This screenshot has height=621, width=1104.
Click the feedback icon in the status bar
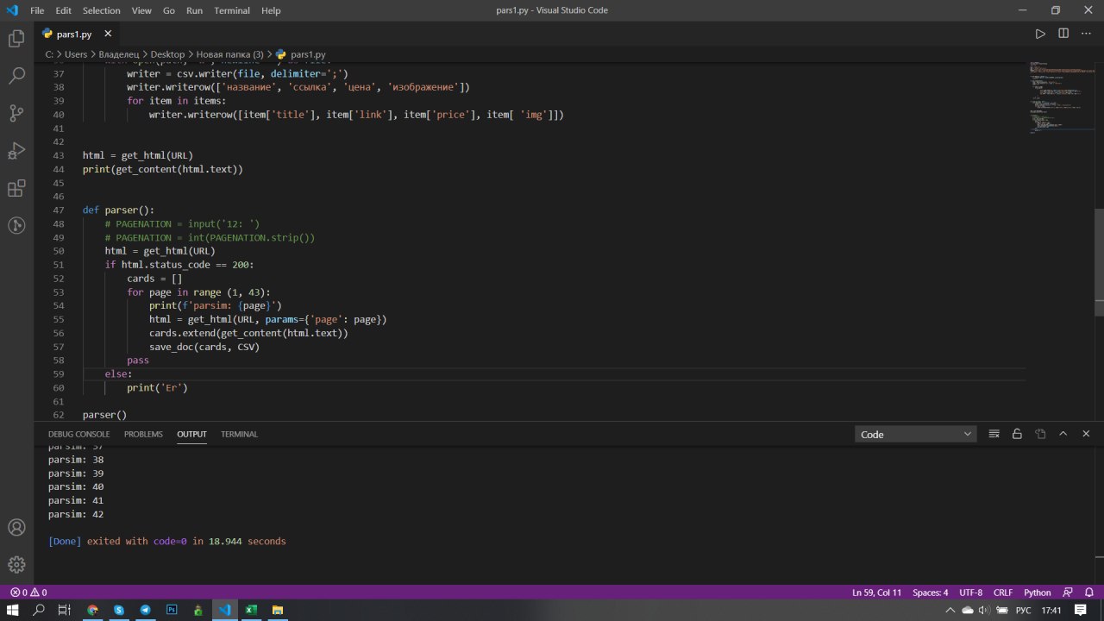(1068, 593)
